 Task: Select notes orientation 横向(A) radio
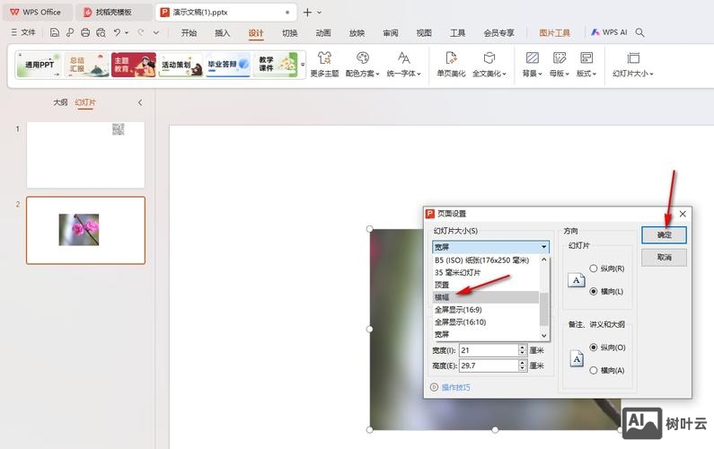[x=594, y=370]
